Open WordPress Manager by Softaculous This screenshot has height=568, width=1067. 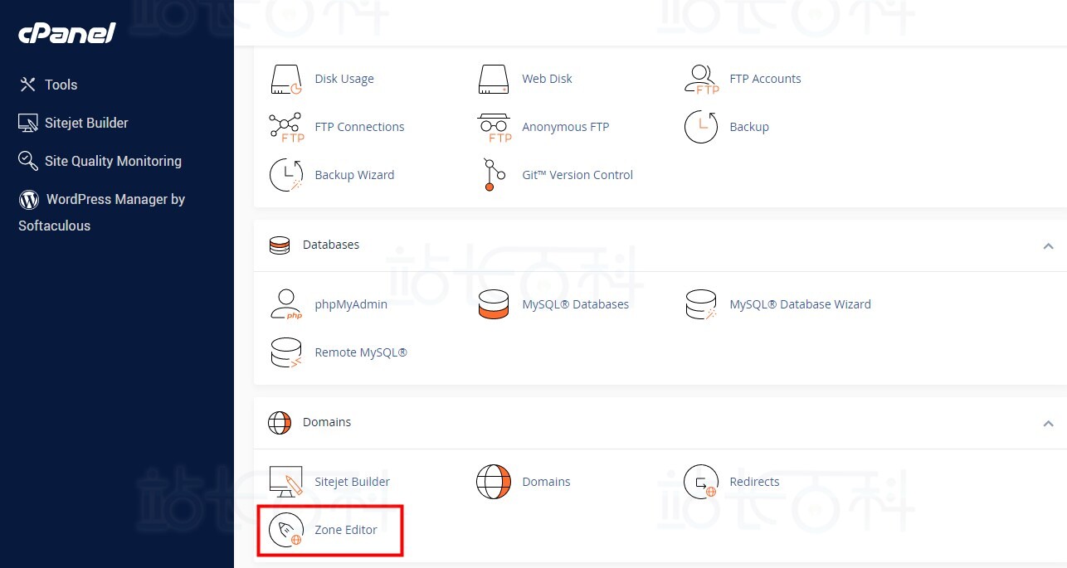point(101,212)
